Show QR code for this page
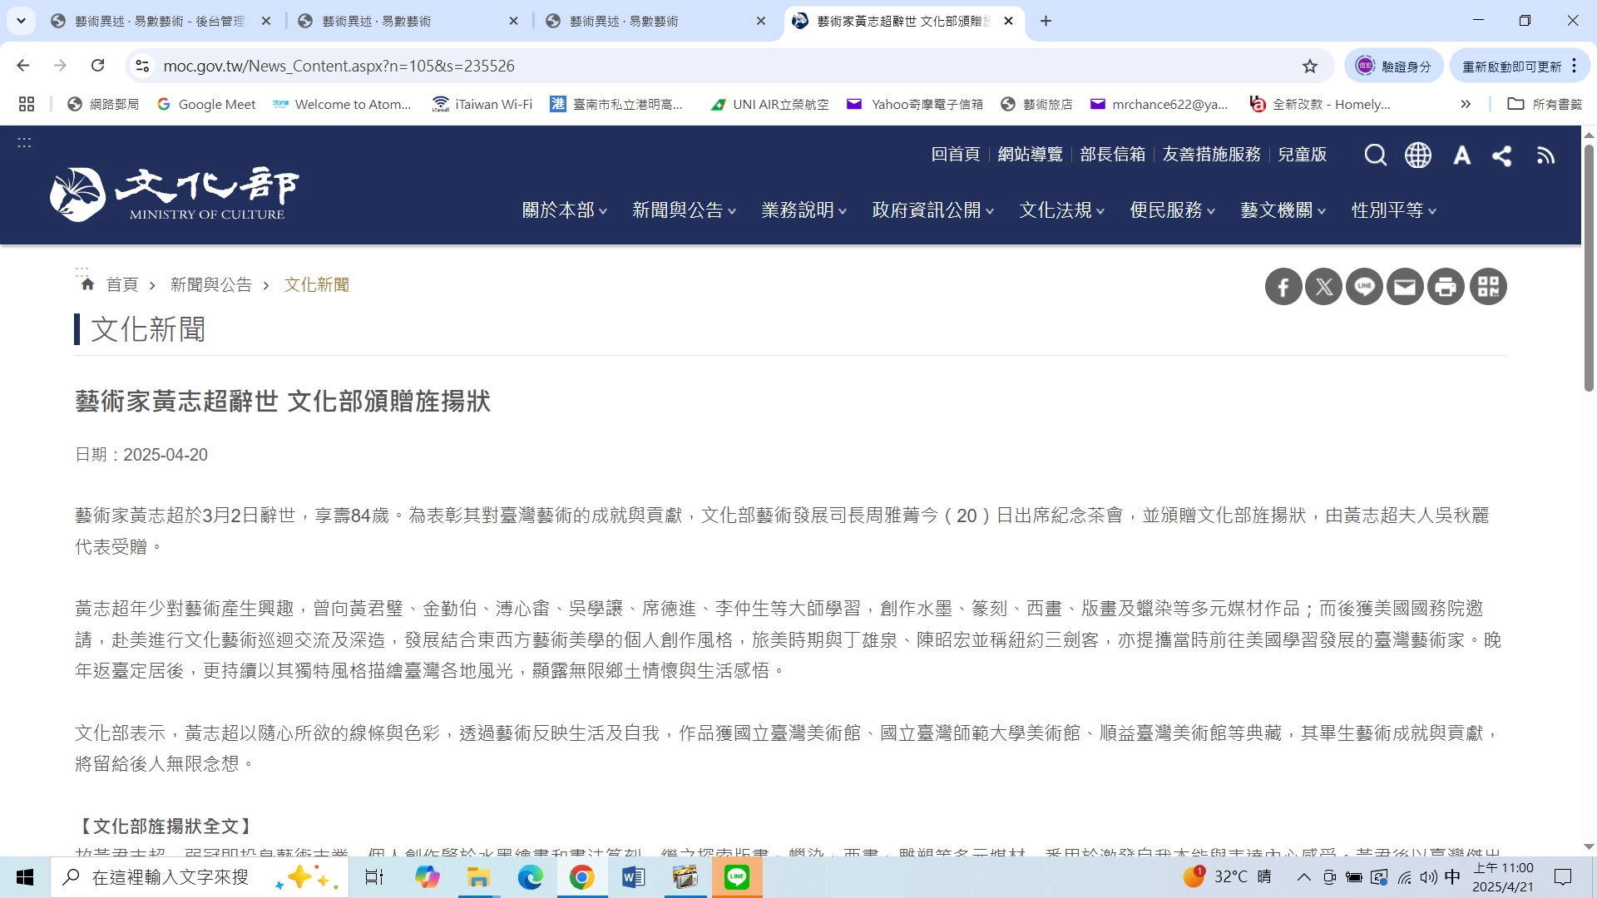The width and height of the screenshot is (1597, 898). tap(1488, 287)
